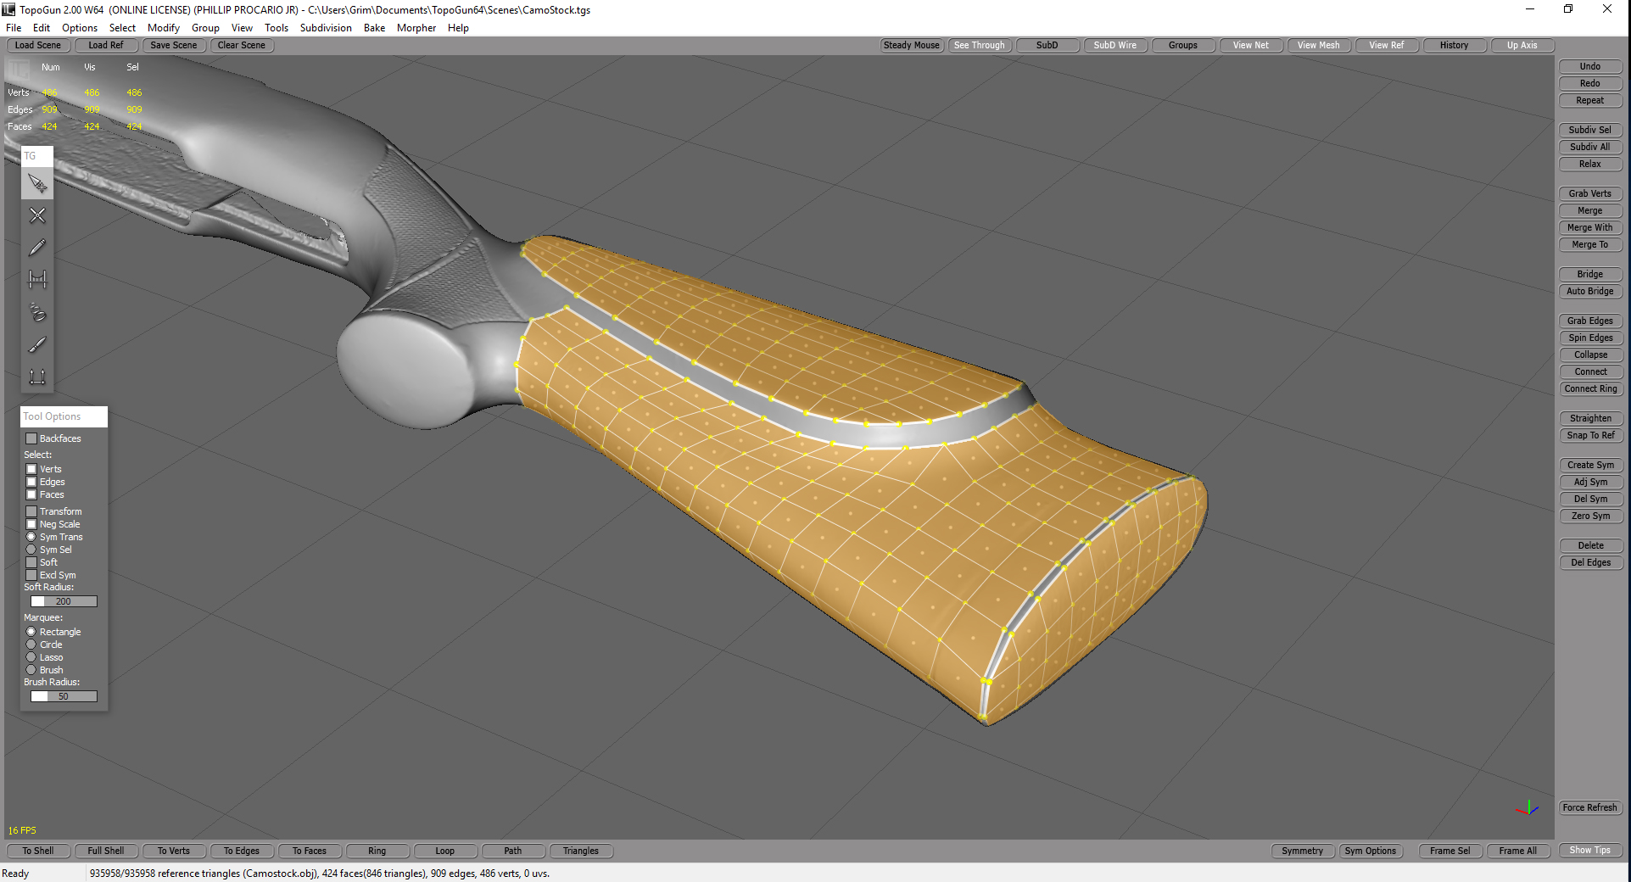1631x882 pixels.
Task: Select the Lasso marquee mode
Action: [x=31, y=657]
